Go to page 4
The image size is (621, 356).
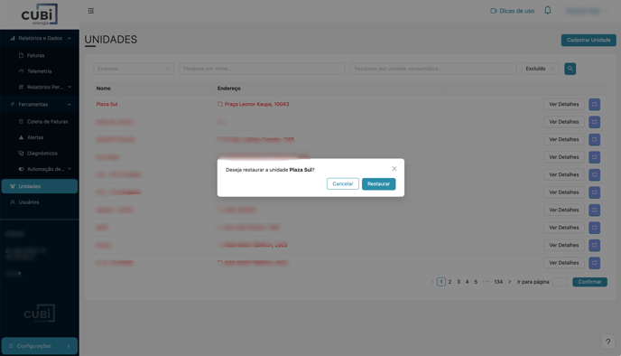pyautogui.click(x=467, y=282)
